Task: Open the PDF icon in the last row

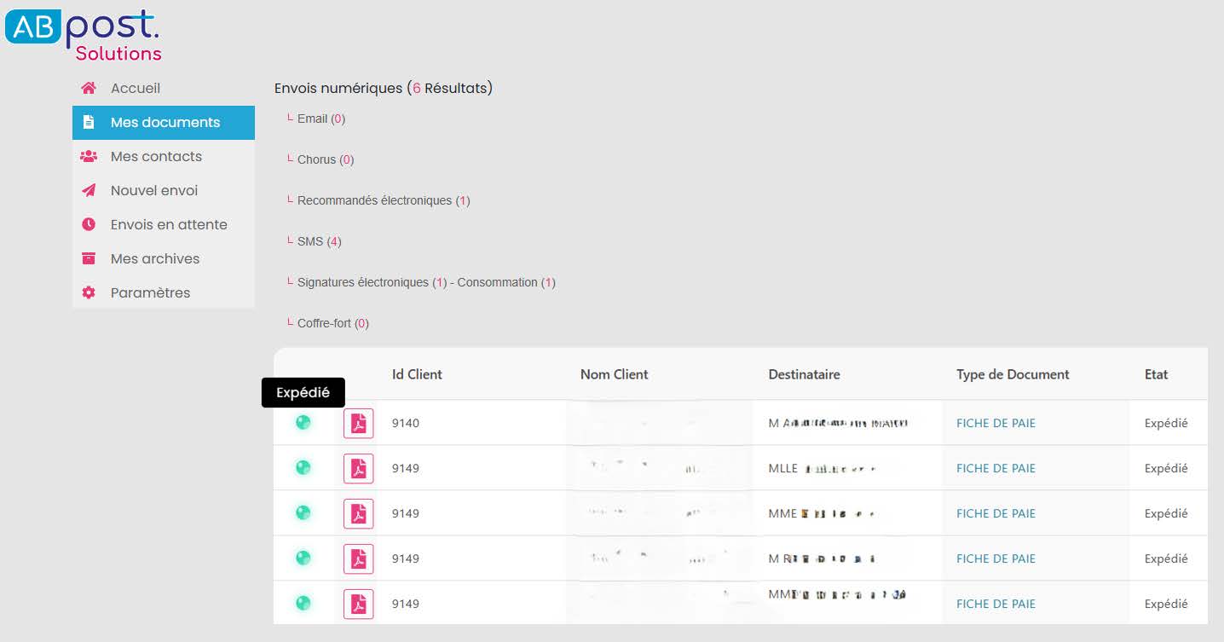Action: click(x=358, y=604)
